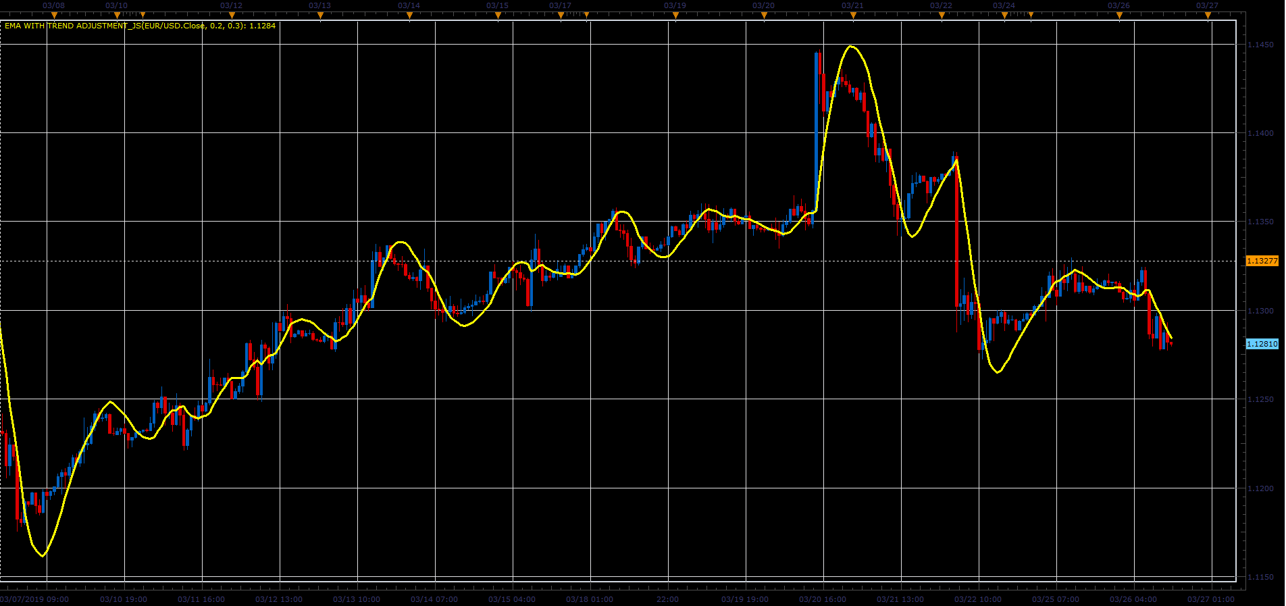
Task: Click the 1.1400 price axis label
Action: pyautogui.click(x=1260, y=133)
